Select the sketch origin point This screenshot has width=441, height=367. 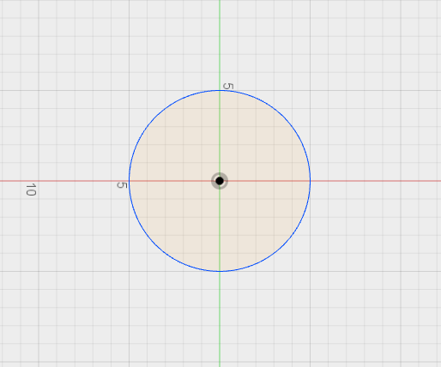[220, 181]
